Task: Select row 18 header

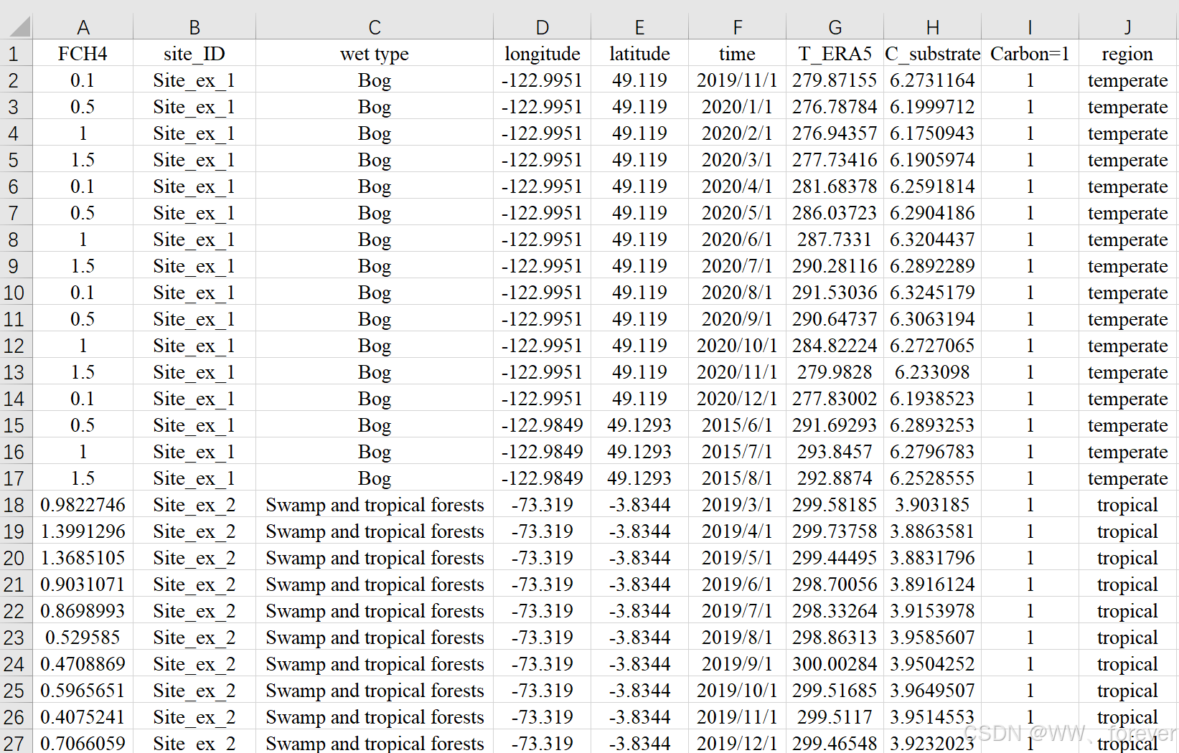Action: point(16,504)
